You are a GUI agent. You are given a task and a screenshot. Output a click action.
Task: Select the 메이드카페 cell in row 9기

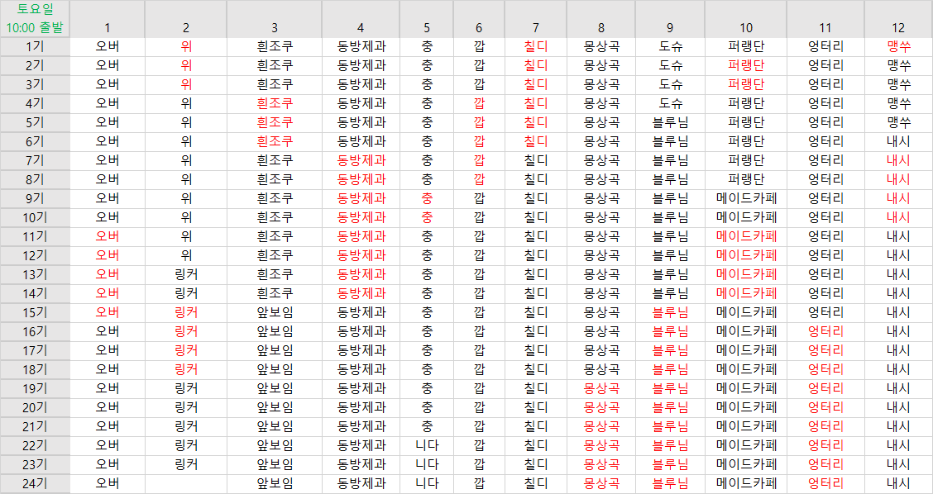pos(746,198)
